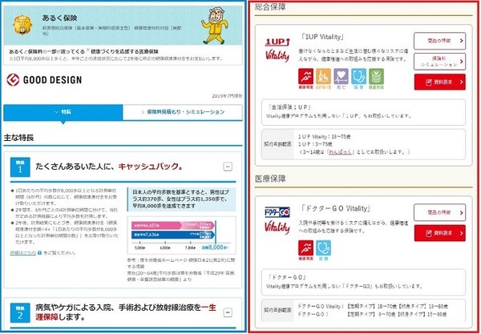This screenshot has height=334, width=481.
Task: Select the 特長 tab
Action: point(63,112)
